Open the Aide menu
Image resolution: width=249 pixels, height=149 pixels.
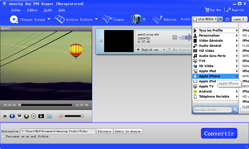pos(61,10)
